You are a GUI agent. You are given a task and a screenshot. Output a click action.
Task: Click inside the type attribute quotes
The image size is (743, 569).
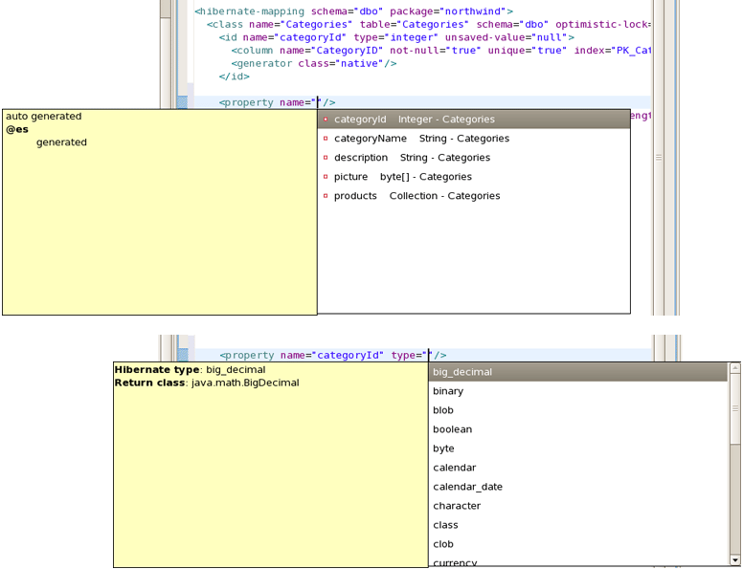(x=429, y=355)
